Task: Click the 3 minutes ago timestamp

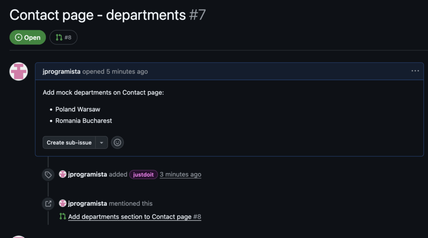Action: click(x=180, y=174)
